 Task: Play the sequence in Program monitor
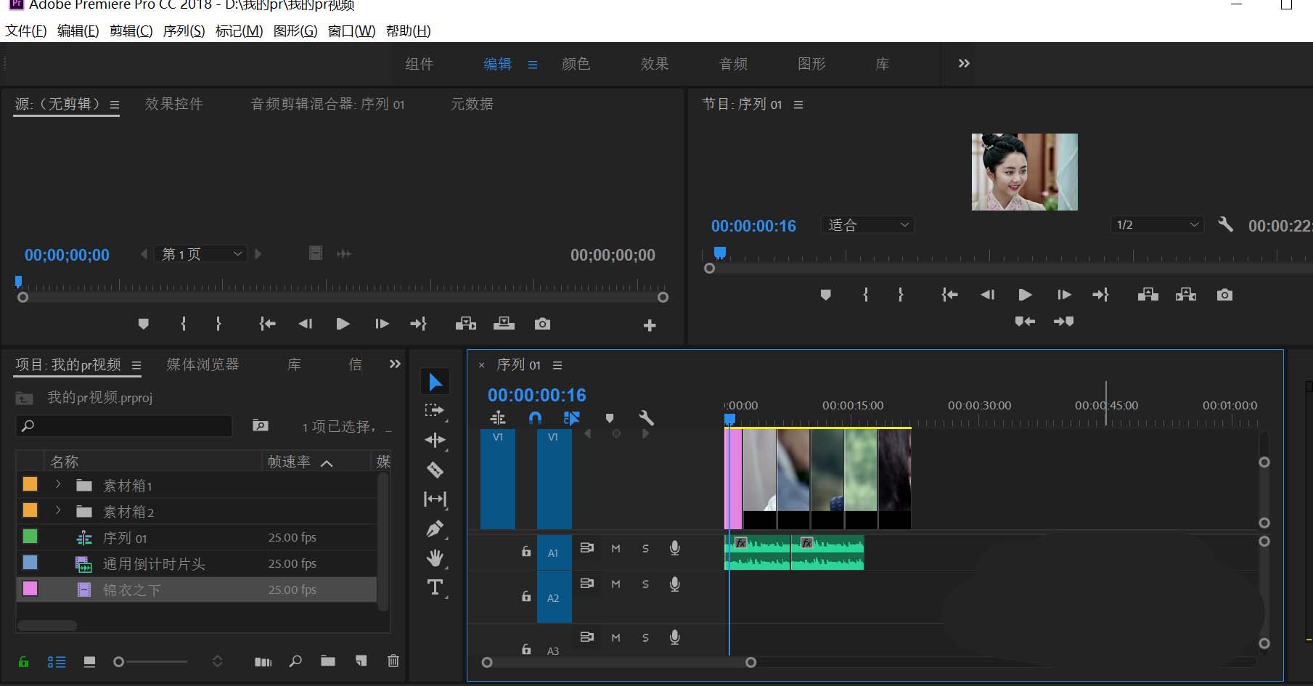1025,295
